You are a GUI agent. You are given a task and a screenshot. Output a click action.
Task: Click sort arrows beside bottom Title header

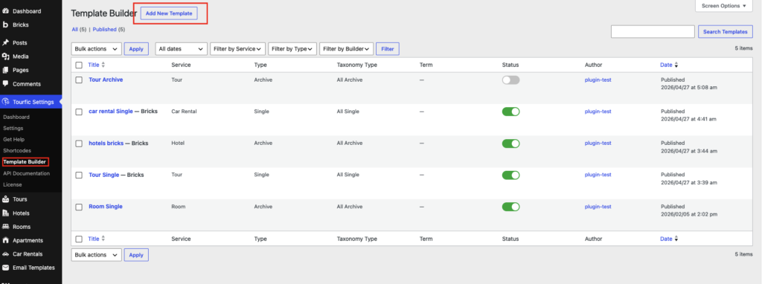coord(103,239)
